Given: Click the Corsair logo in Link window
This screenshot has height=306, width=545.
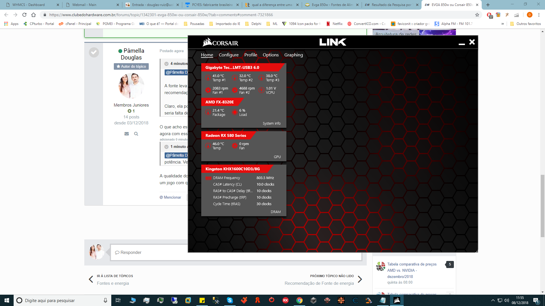Looking at the screenshot, I should click(x=220, y=42).
